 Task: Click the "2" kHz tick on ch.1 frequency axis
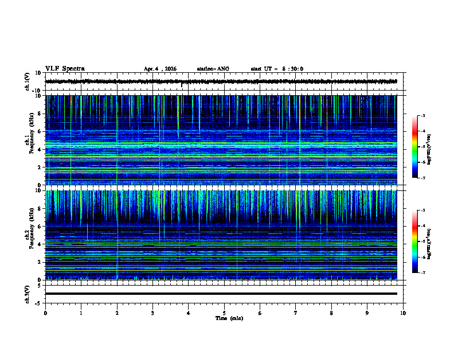coord(40,167)
